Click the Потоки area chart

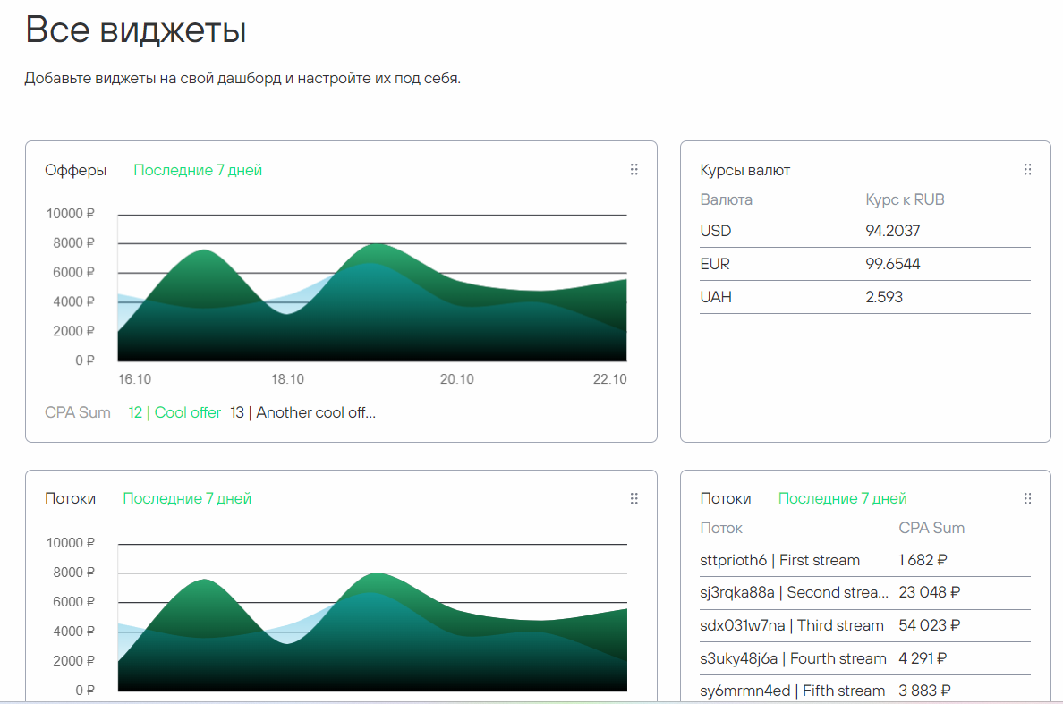(x=372, y=617)
